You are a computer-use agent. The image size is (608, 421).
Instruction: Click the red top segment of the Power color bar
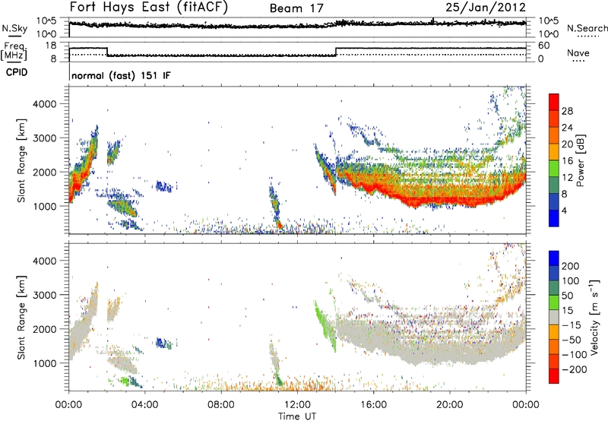554,102
